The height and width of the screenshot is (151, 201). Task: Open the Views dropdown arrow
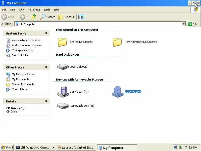(85, 17)
